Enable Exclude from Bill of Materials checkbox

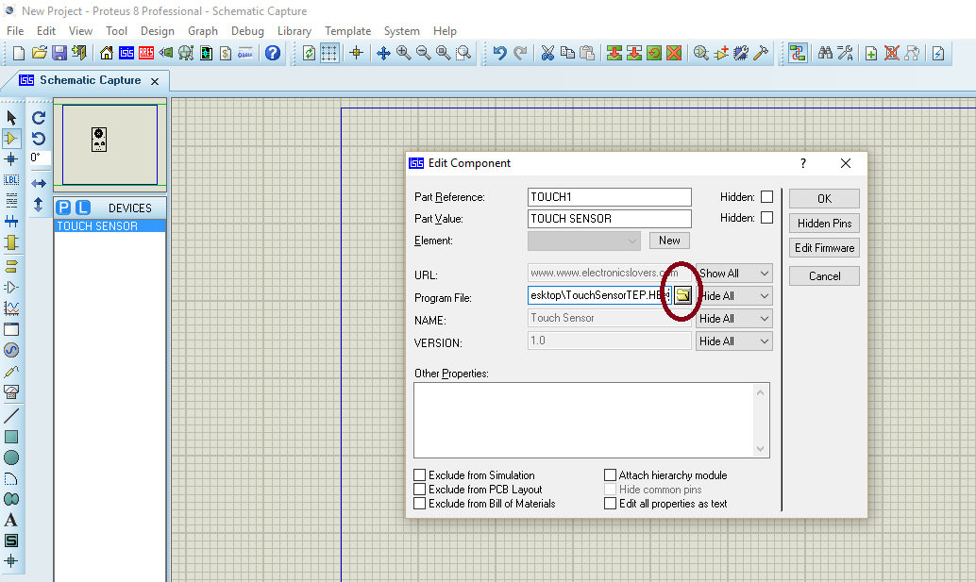(x=420, y=504)
